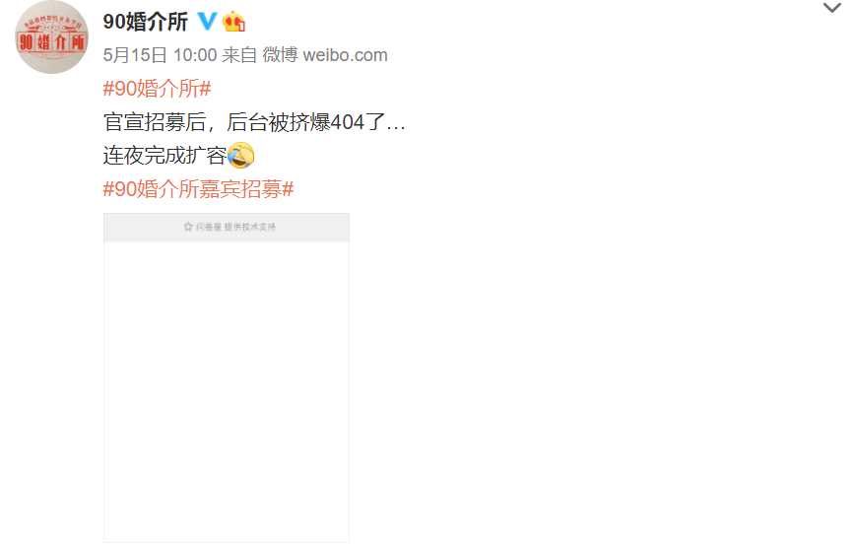
Task: Enlarge the attached questionnaire image thumbnail
Action: pos(227,378)
